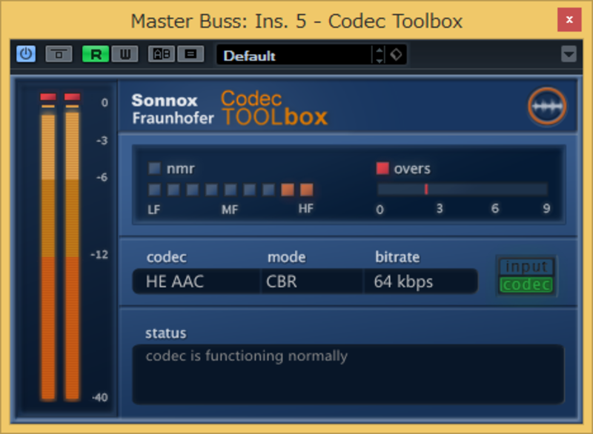Image resolution: width=593 pixels, height=434 pixels.
Task: Close the Codec Toolbox window
Action: [x=569, y=20]
